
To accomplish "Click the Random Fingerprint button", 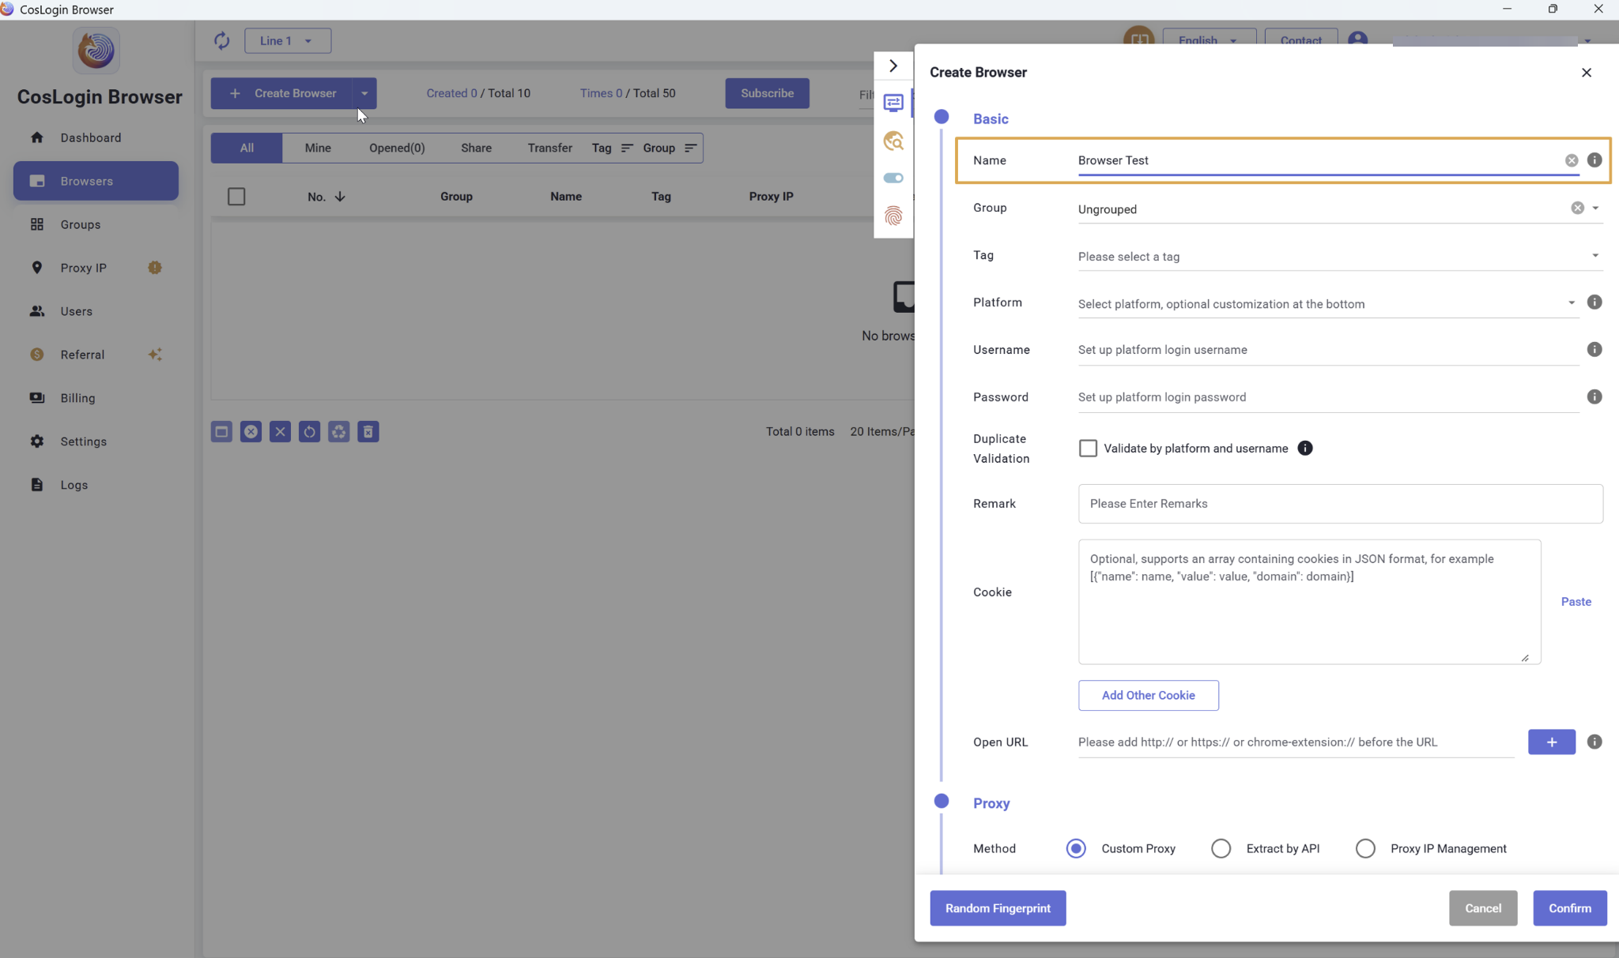I will (998, 908).
